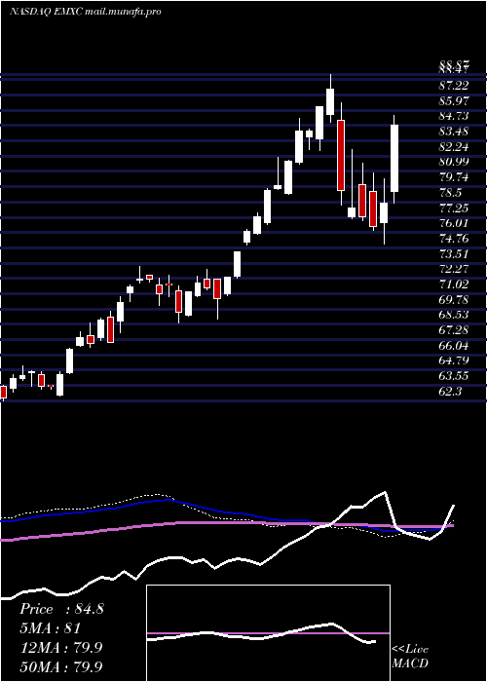
Task: Select the 78.5 price axis label
Action: coord(450,193)
